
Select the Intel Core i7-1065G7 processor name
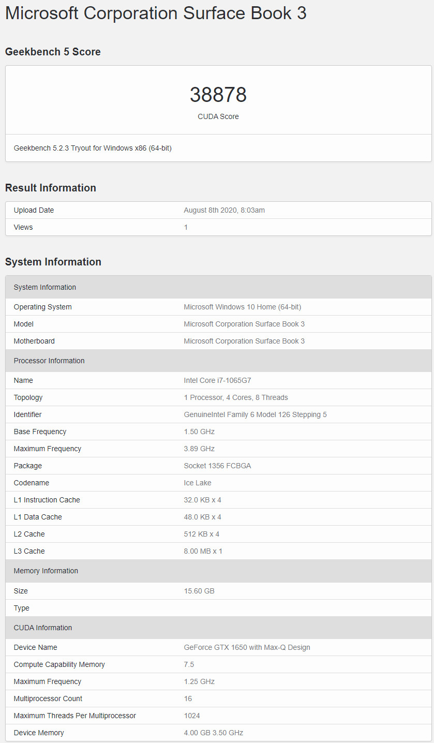(218, 380)
